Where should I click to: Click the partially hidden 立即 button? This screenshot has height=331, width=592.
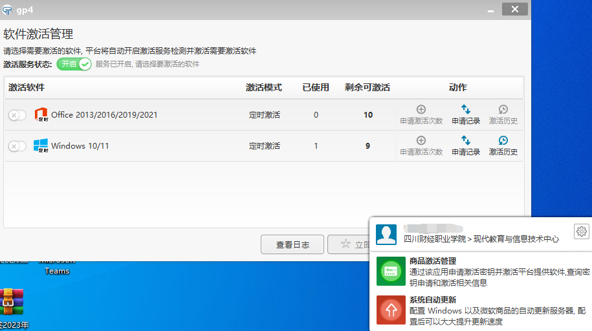(x=349, y=244)
